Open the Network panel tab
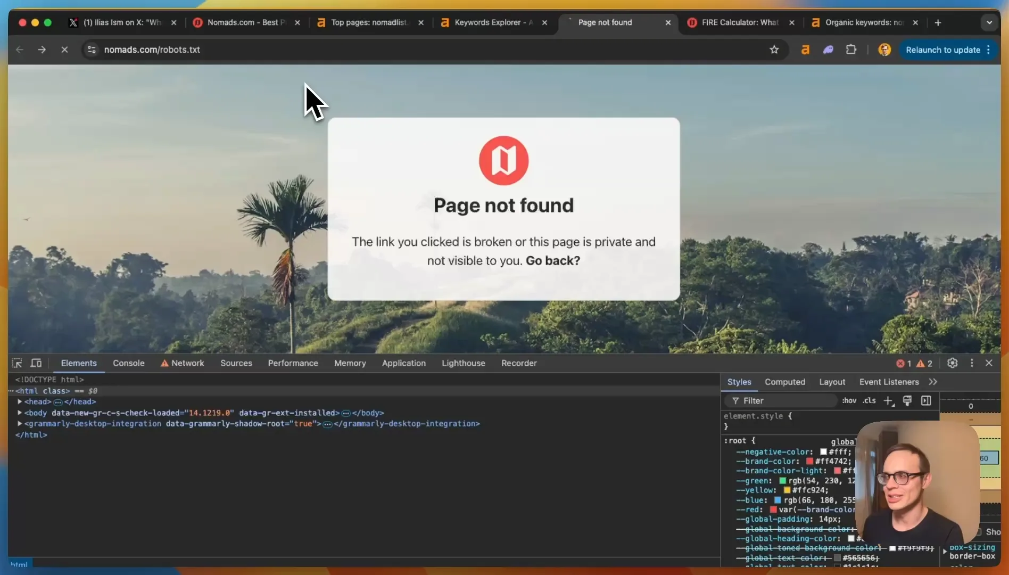 (x=183, y=363)
